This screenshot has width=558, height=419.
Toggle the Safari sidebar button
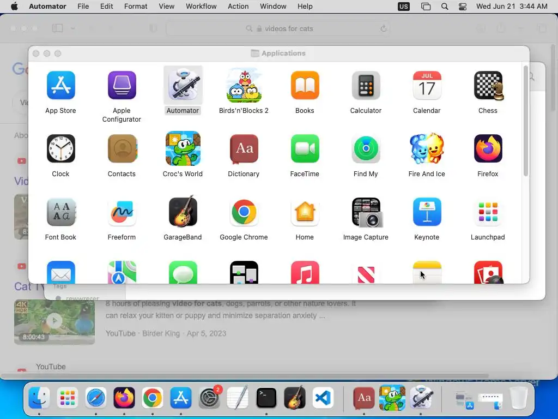(x=57, y=28)
